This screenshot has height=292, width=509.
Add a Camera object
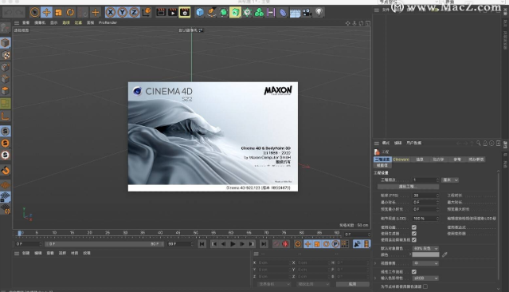click(307, 12)
